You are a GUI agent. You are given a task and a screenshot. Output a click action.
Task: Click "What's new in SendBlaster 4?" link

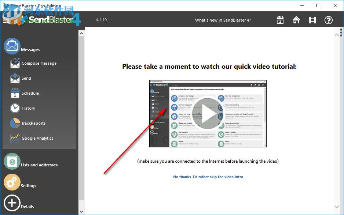click(223, 20)
